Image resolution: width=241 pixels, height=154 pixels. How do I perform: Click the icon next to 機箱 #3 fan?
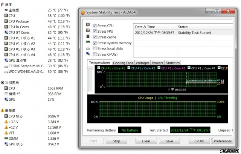click(6, 94)
